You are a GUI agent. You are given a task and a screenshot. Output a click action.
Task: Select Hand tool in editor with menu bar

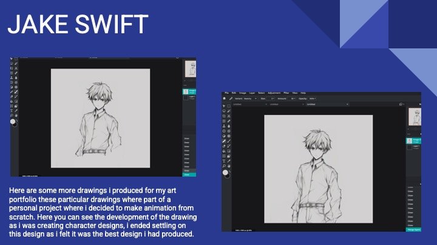[229, 166]
